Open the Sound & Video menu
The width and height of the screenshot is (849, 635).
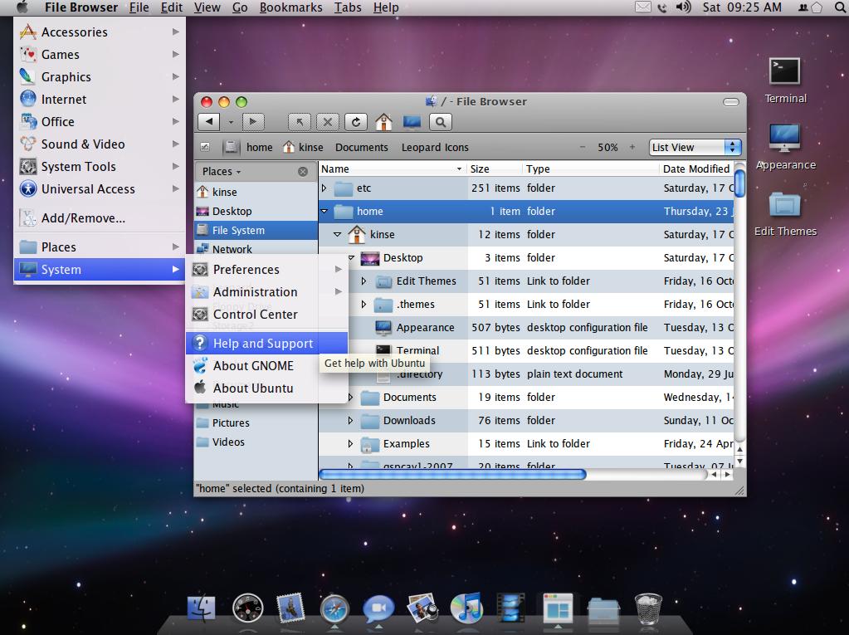[x=100, y=144]
